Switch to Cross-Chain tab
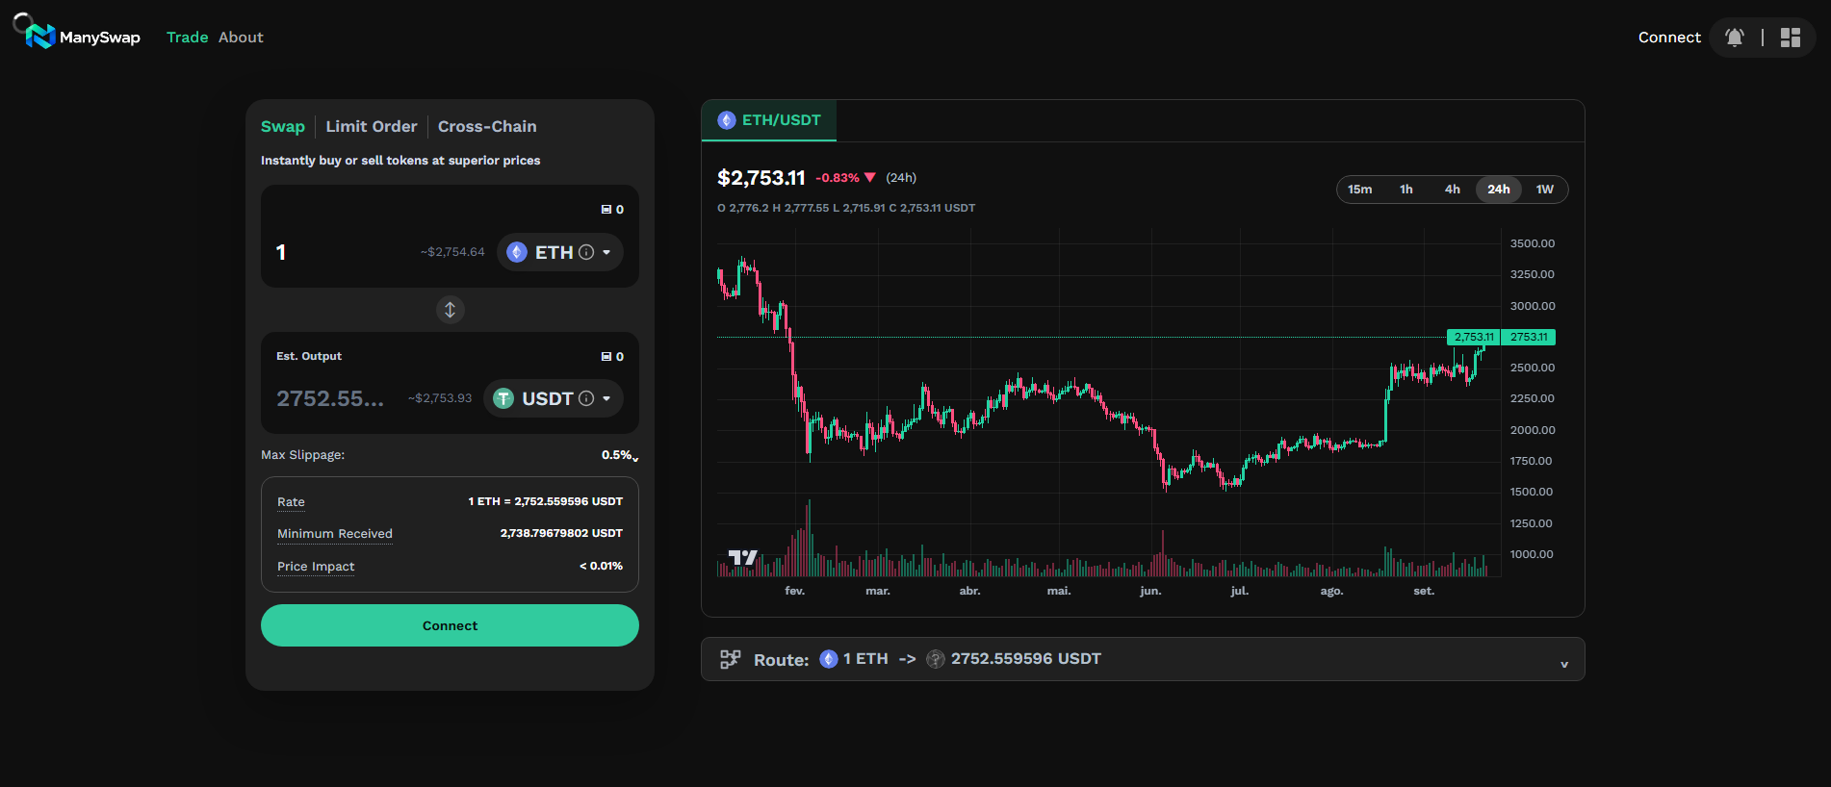The height and width of the screenshot is (787, 1831). pos(487,126)
